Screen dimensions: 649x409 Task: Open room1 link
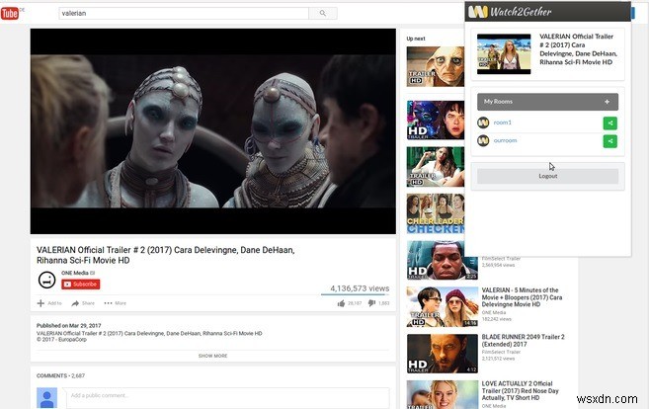pos(503,123)
